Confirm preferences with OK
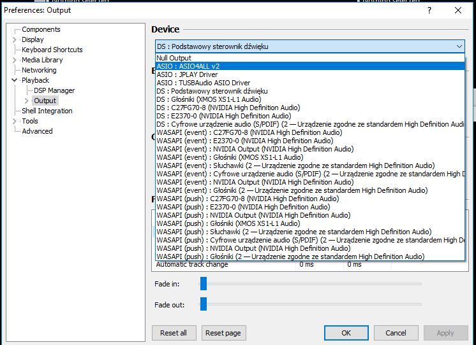Image resolution: width=476 pixels, height=345 pixels. [x=346, y=333]
